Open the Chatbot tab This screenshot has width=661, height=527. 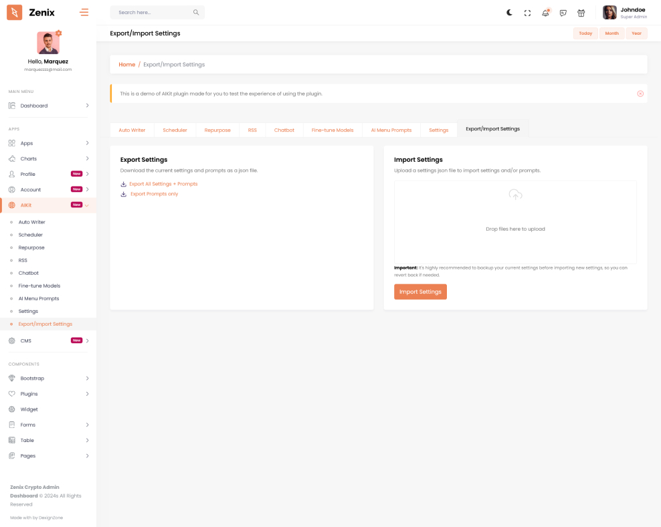click(x=284, y=130)
